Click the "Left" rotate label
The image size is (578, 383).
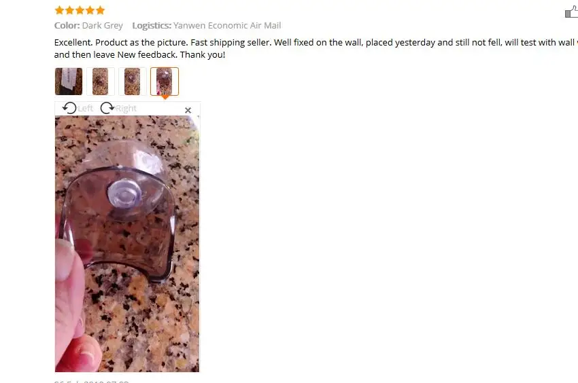pyautogui.click(x=85, y=108)
